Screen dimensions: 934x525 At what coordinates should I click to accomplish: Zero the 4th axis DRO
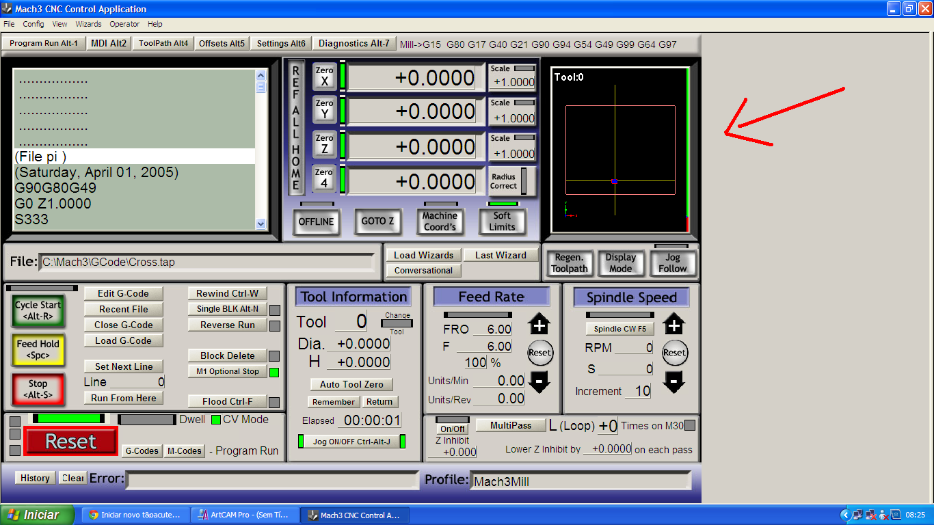(x=324, y=178)
